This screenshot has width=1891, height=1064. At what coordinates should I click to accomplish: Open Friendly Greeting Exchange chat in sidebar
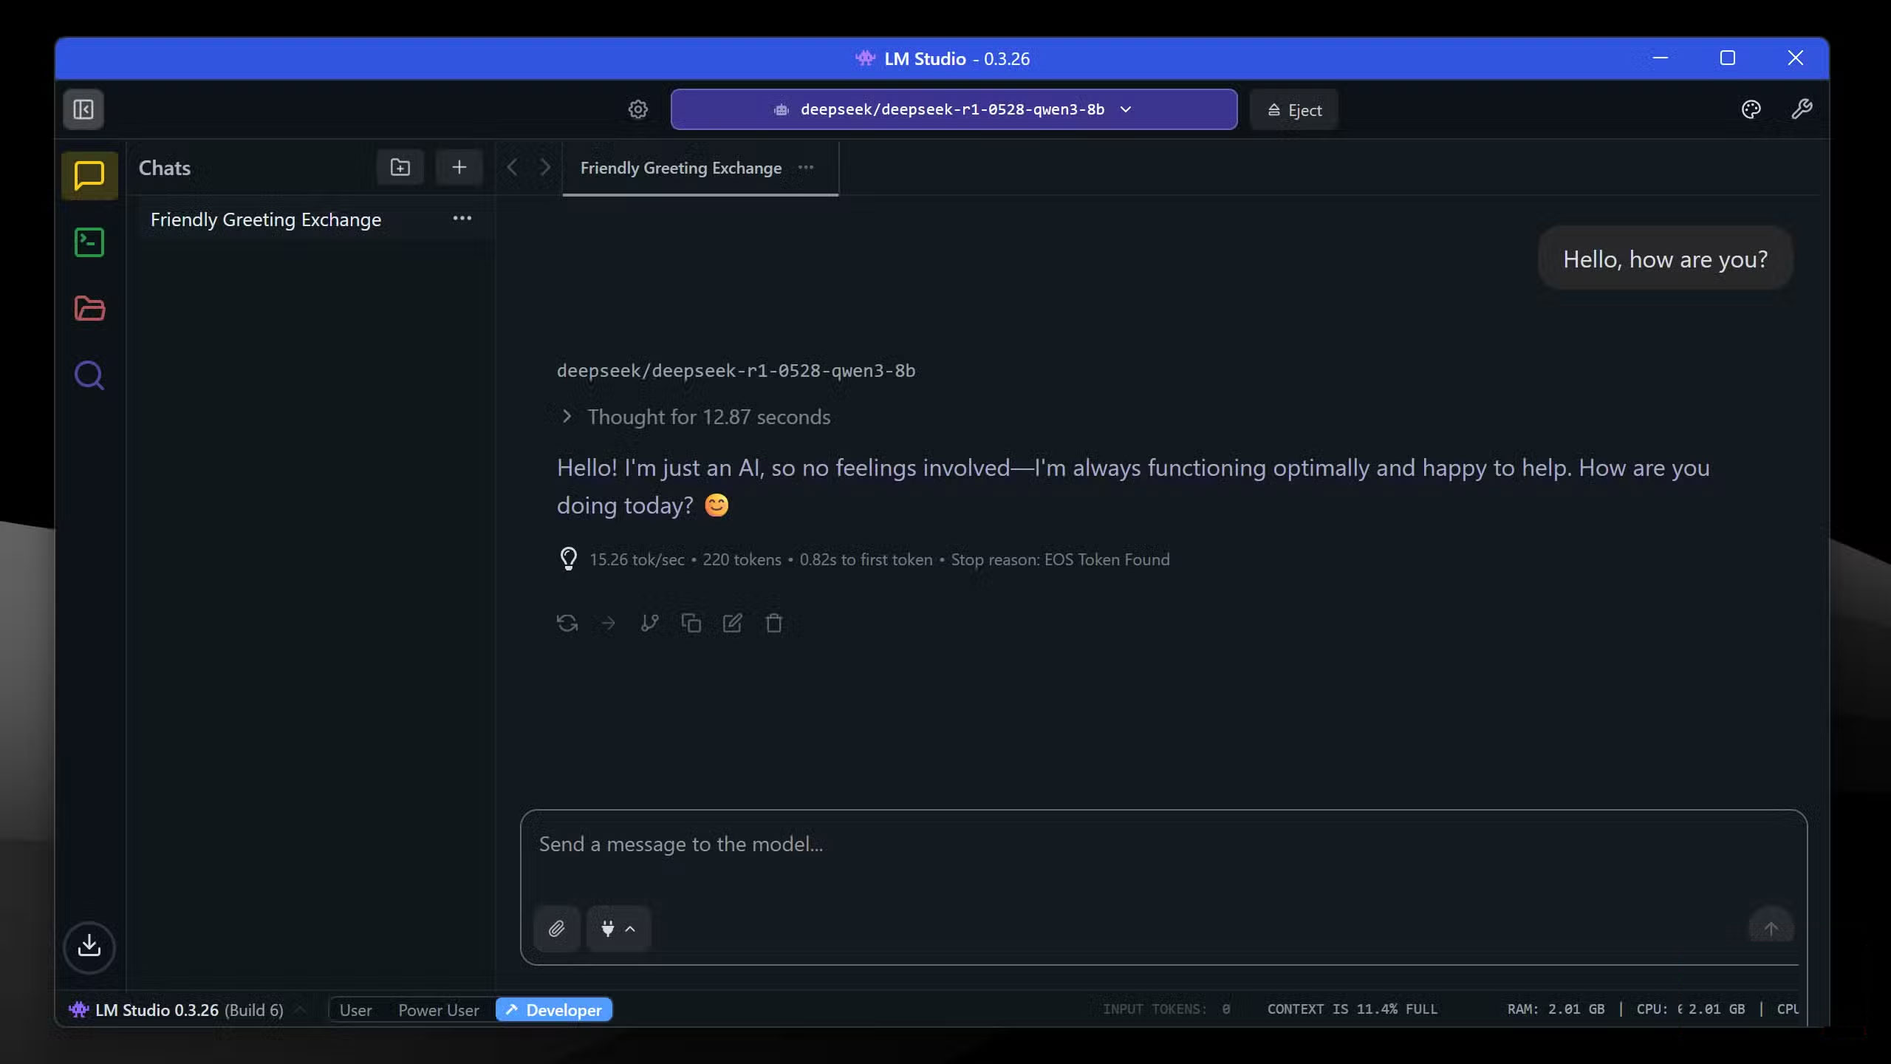[266, 219]
